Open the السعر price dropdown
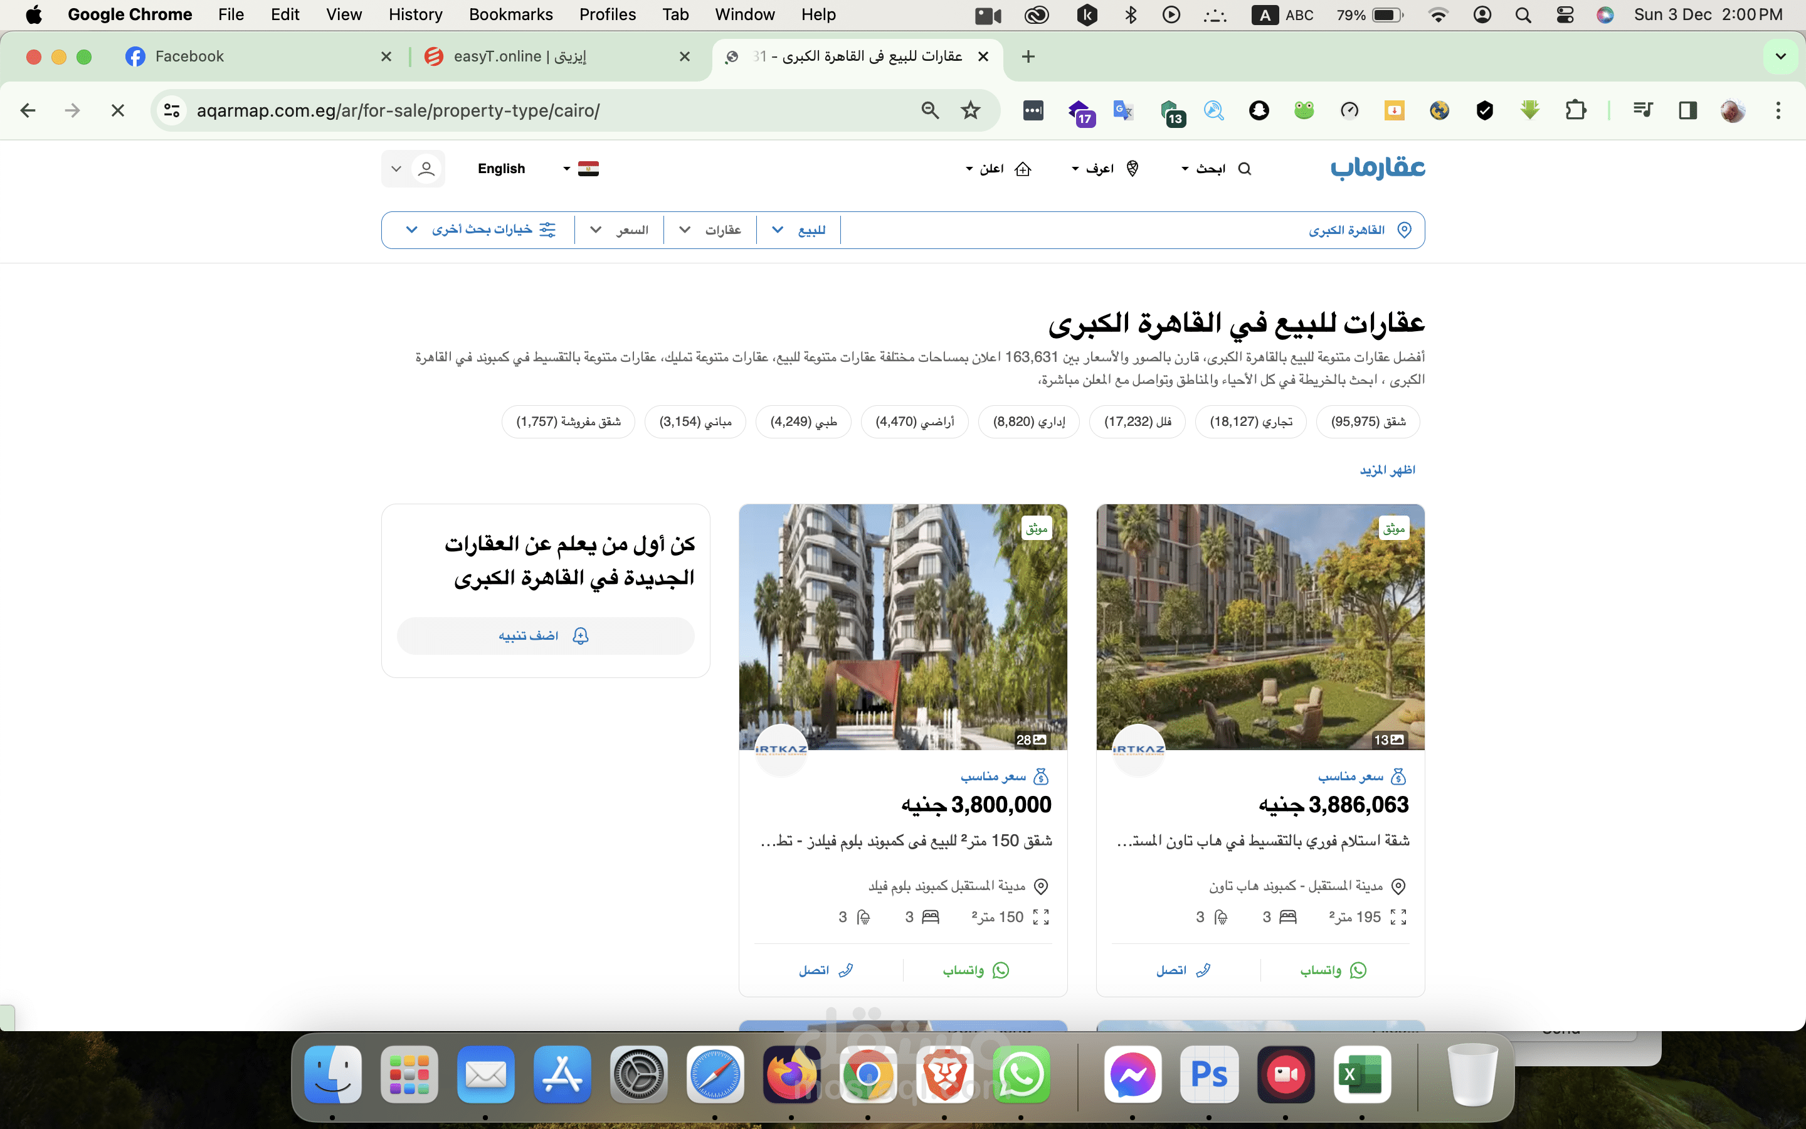This screenshot has height=1129, width=1806. coord(619,230)
